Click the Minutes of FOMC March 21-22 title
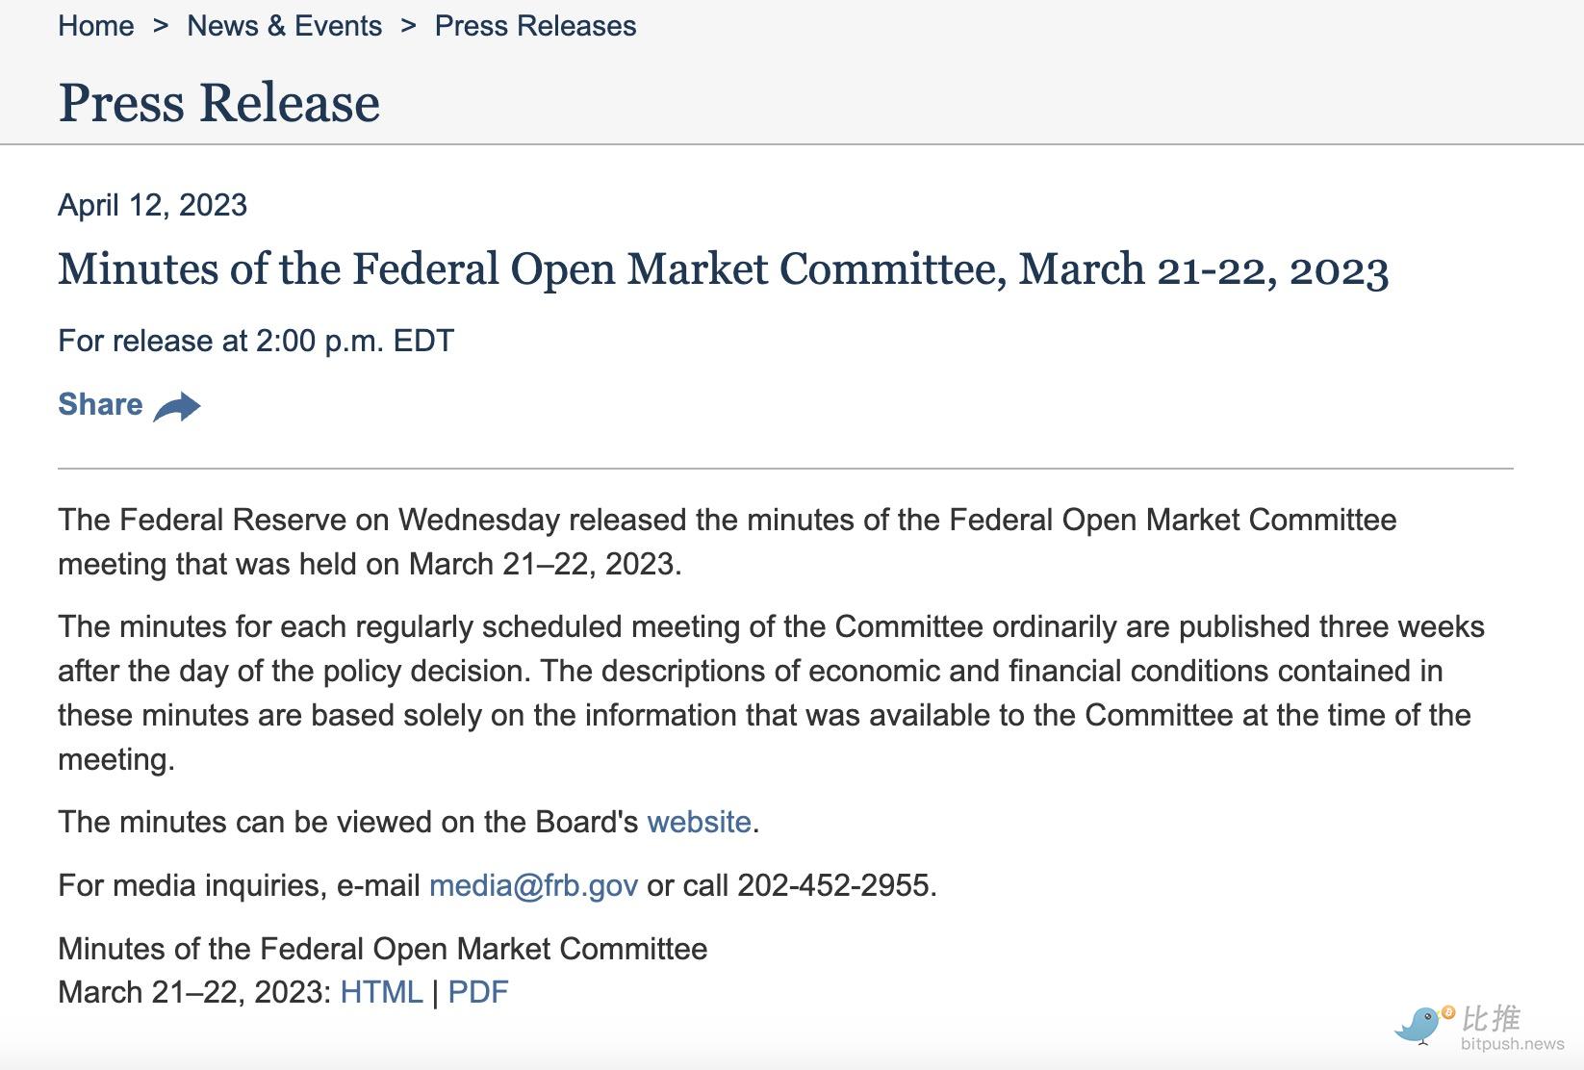Screen dimensions: 1584x1070 click(724, 269)
